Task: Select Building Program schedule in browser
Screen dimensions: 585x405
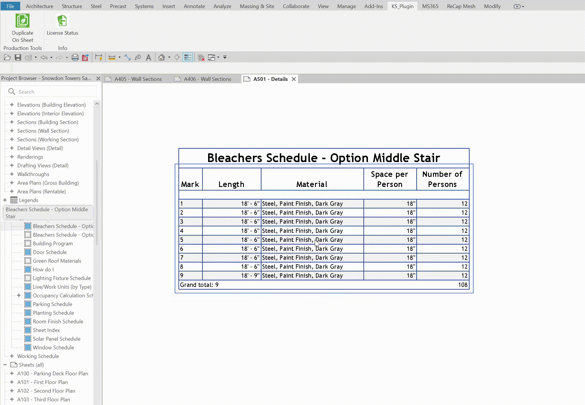Action: click(53, 244)
